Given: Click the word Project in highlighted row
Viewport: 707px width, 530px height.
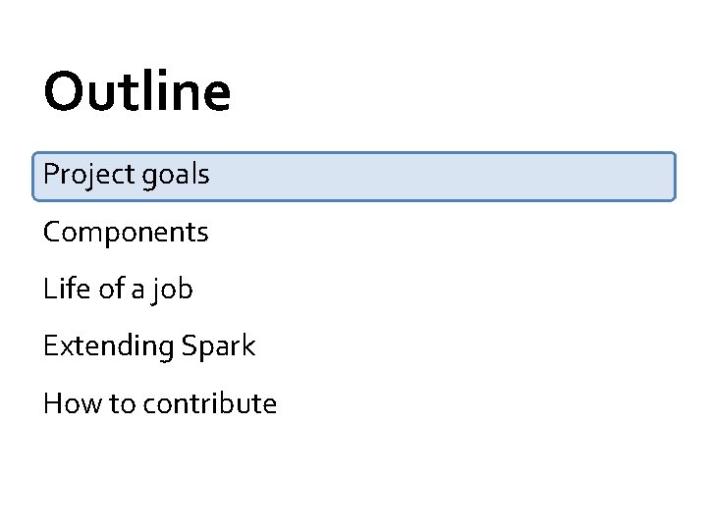Looking at the screenshot, I should click(x=88, y=175).
